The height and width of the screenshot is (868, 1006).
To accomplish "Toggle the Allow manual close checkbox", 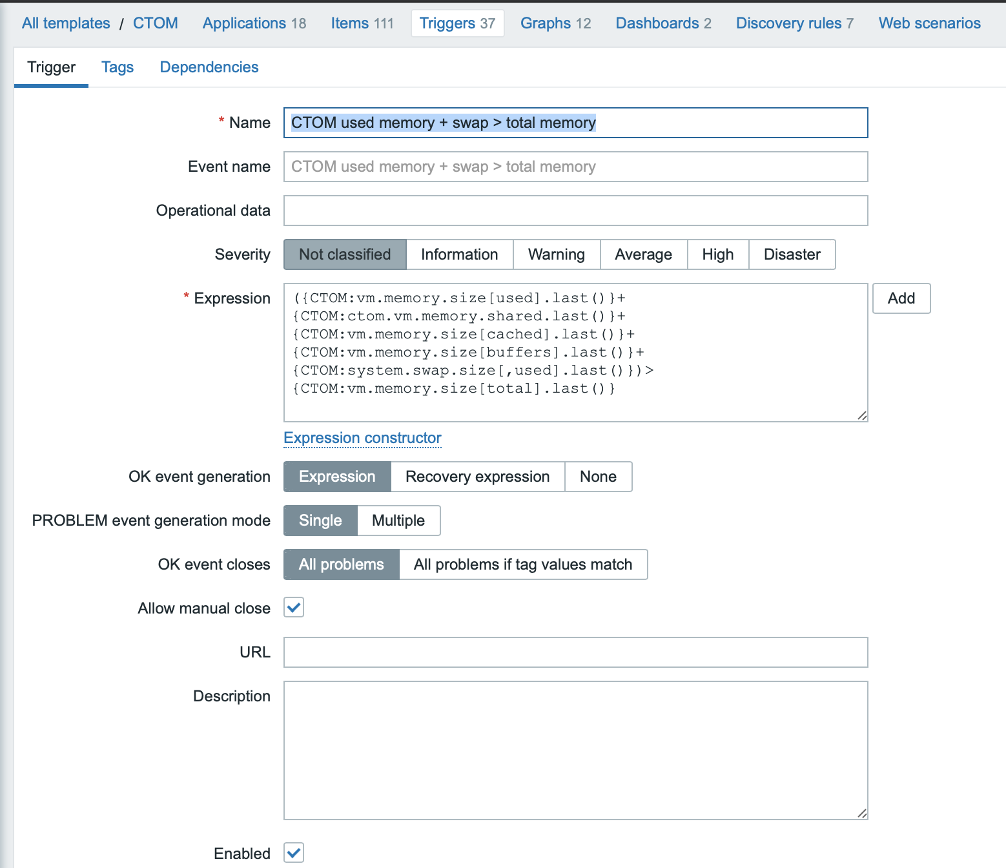I will coord(294,608).
